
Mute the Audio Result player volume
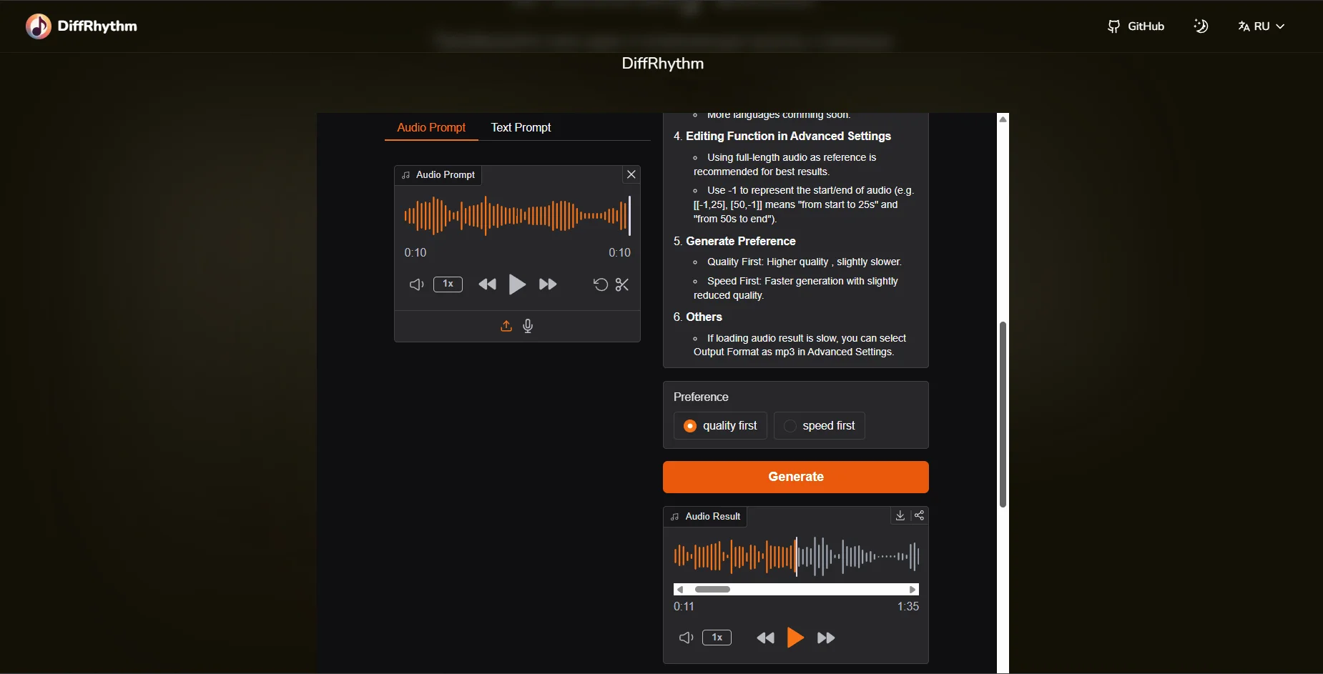pos(685,638)
